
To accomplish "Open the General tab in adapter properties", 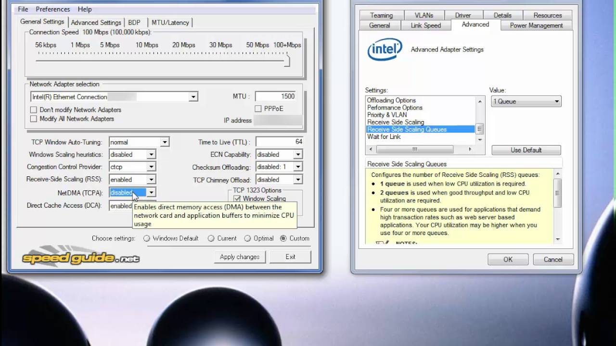I will pyautogui.click(x=379, y=25).
